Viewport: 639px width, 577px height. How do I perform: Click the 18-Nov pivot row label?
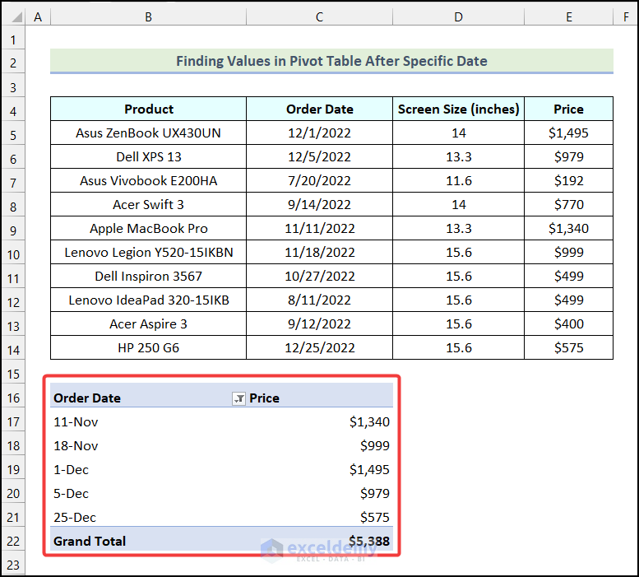[76, 446]
